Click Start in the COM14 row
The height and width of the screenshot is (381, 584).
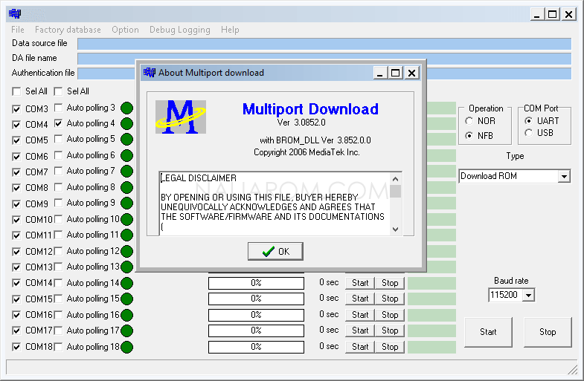tap(360, 283)
